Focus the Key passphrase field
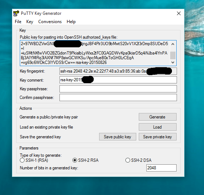 pyautogui.click(x=118, y=89)
